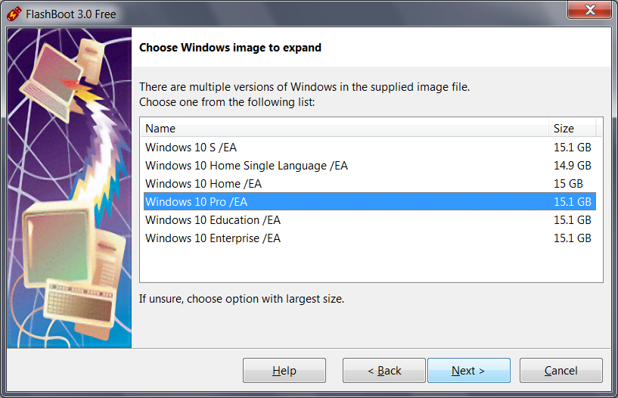
Task: Choose Windows 10 Enterprise /EA edition
Action: tap(213, 238)
